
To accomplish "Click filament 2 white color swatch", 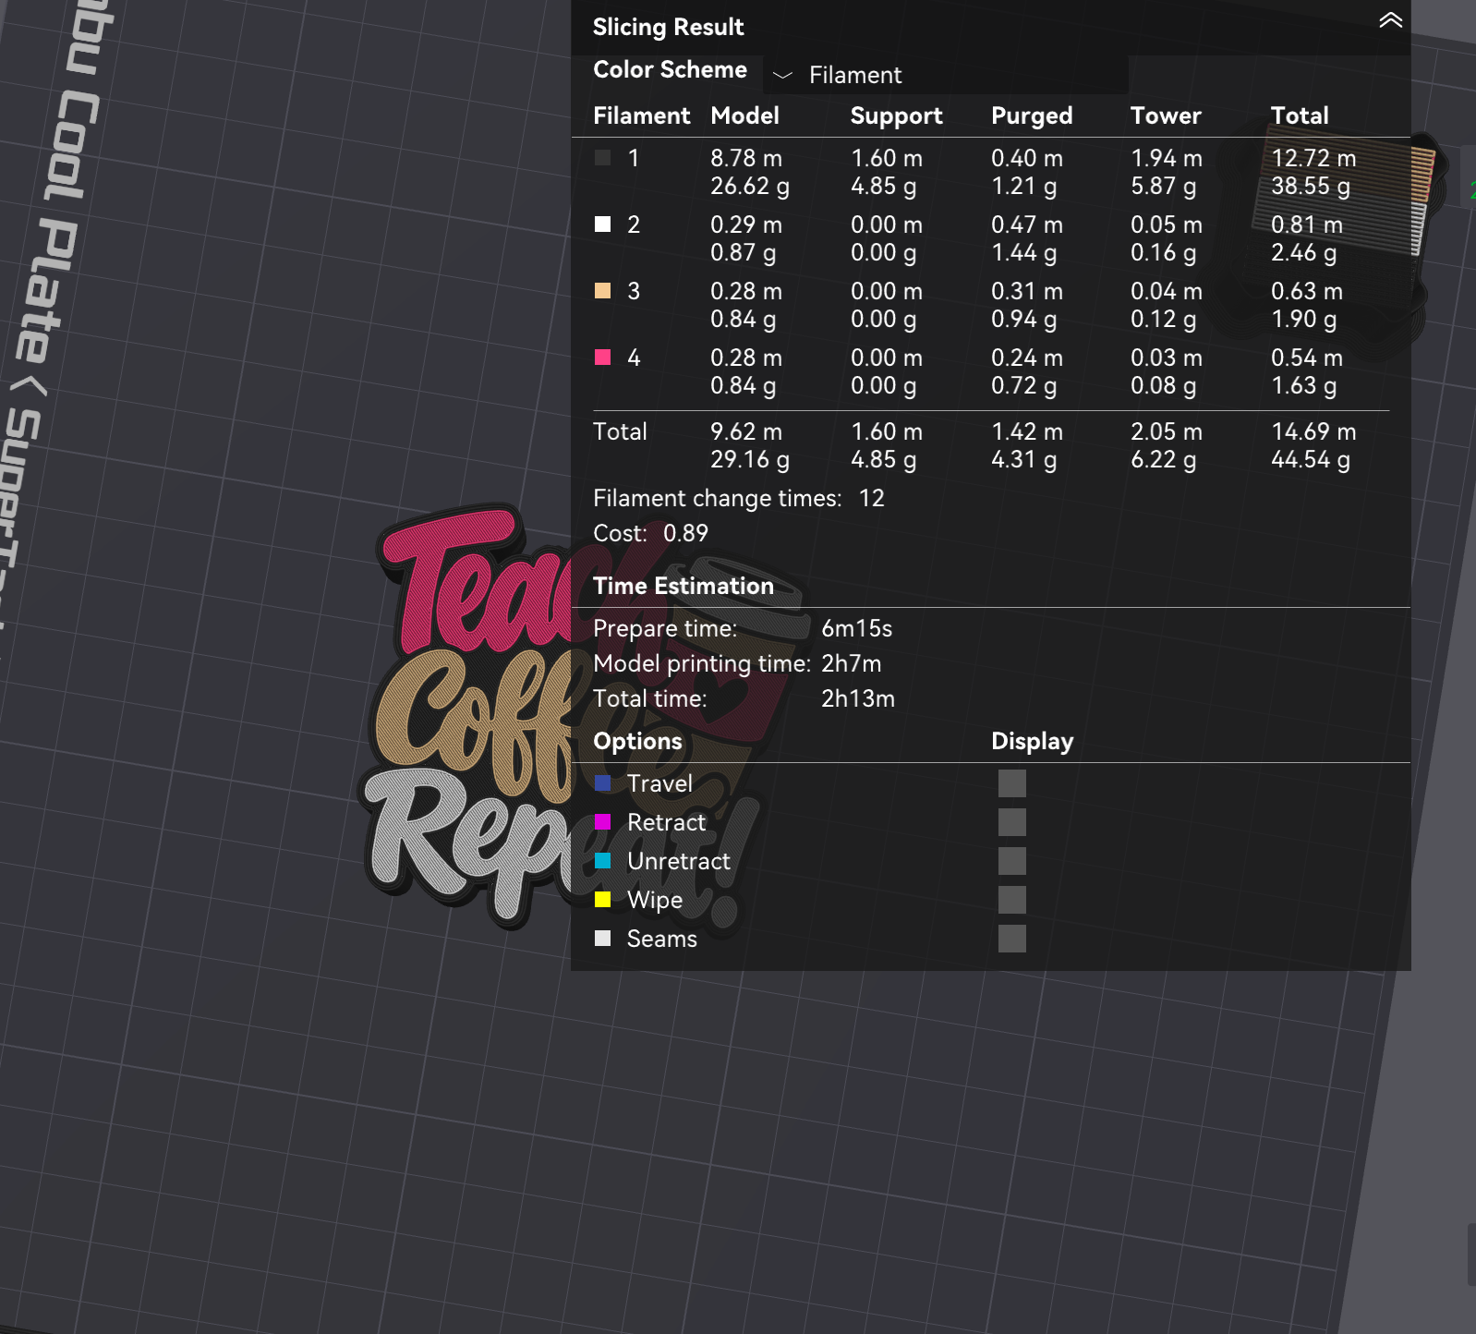I will [x=602, y=224].
